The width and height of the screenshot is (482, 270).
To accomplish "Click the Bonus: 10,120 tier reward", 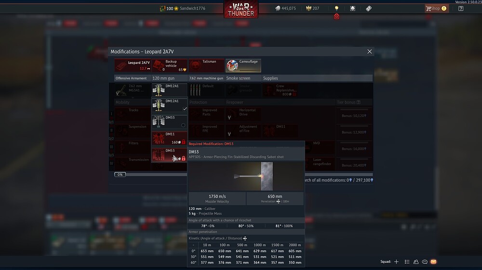I will coord(354,116).
